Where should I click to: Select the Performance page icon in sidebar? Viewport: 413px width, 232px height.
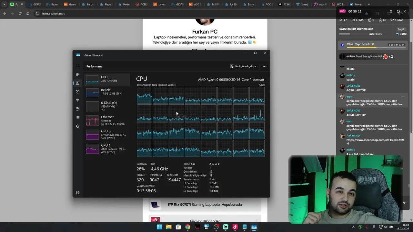click(x=77, y=83)
